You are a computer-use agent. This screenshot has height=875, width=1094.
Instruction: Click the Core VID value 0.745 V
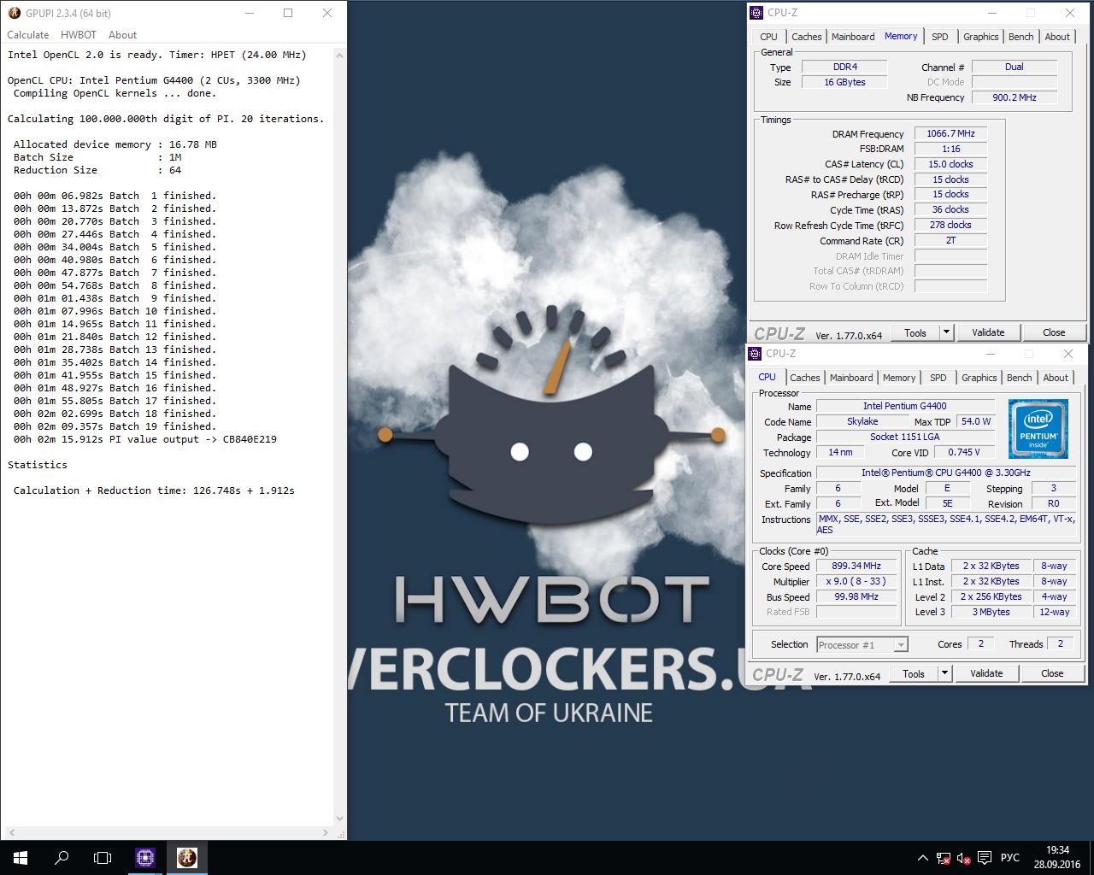(x=964, y=452)
